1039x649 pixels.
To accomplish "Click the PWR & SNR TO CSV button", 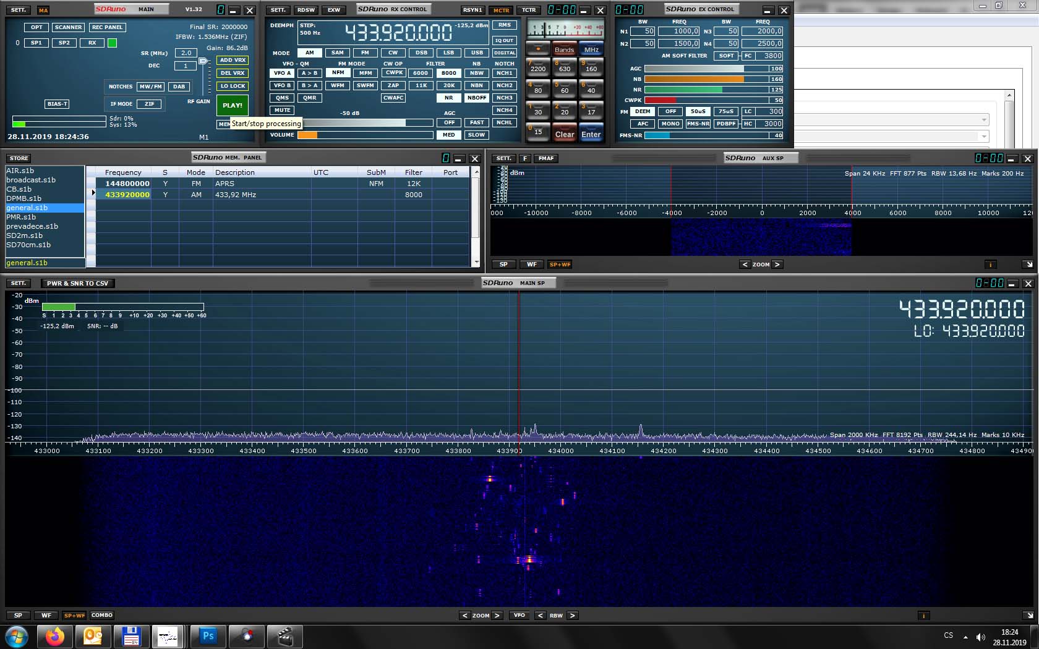I will click(77, 284).
